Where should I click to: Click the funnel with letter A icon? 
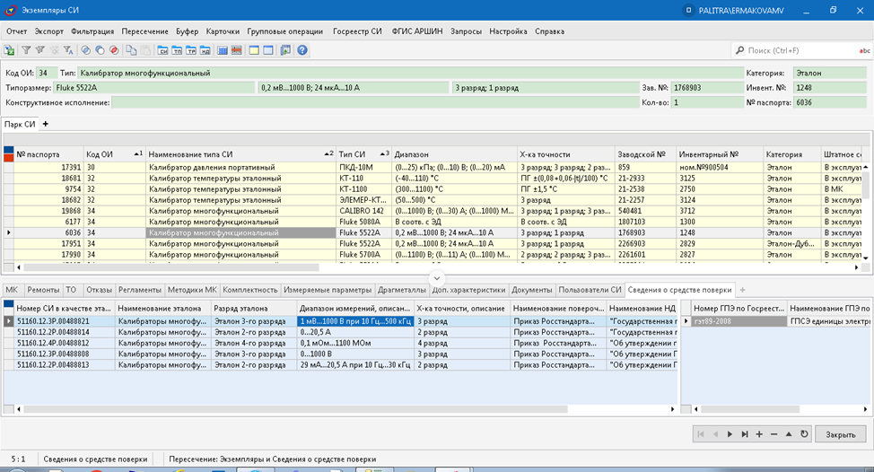pyautogui.click(x=68, y=50)
